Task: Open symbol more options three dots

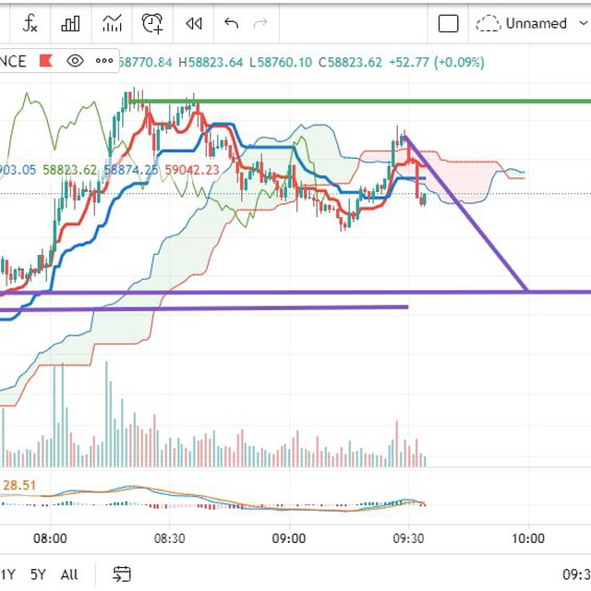Action: tap(104, 61)
